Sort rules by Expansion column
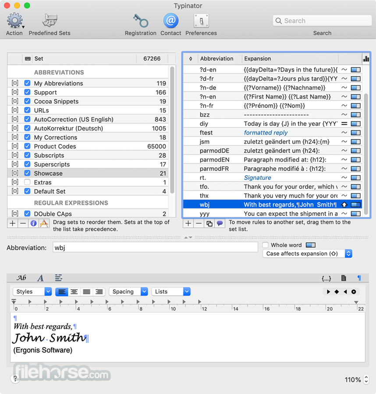This screenshot has height=394, width=376. pyautogui.click(x=291, y=59)
